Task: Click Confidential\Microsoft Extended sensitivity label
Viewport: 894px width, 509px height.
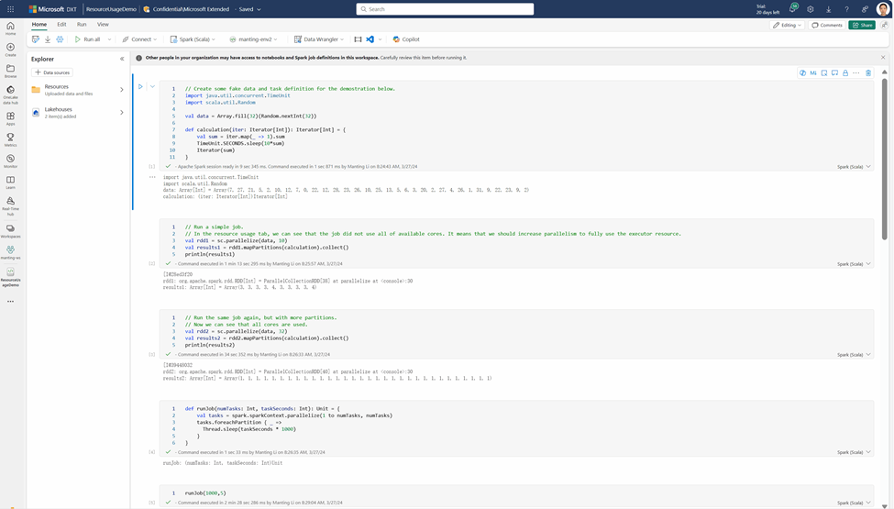Action: pos(186,9)
